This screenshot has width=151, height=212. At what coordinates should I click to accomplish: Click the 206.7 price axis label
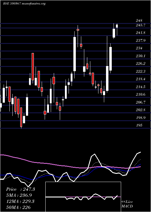point(140,102)
